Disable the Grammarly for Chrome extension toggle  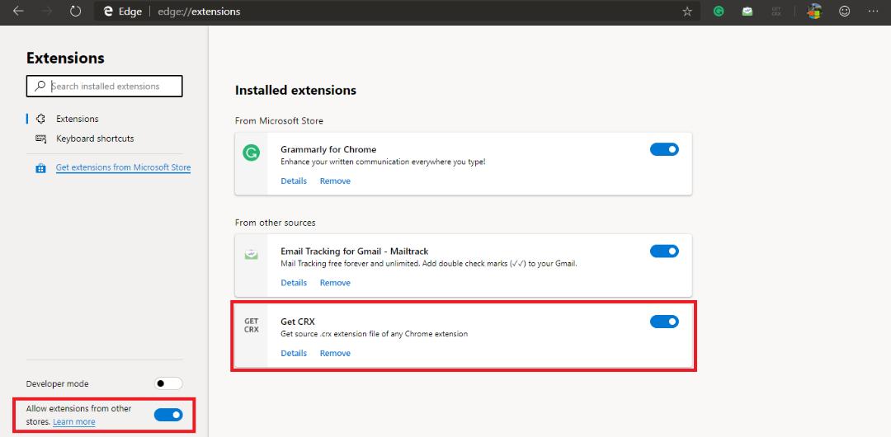click(x=664, y=149)
